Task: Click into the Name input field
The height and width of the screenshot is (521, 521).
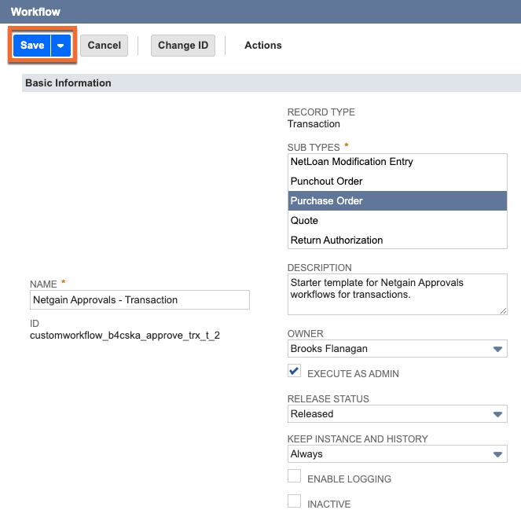Action: click(139, 299)
